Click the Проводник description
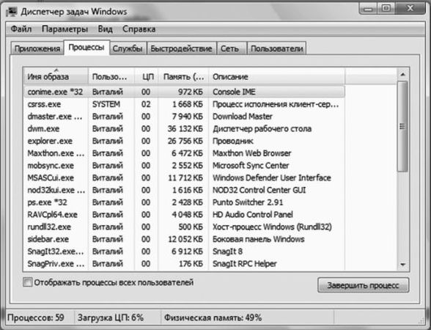 [x=233, y=141]
